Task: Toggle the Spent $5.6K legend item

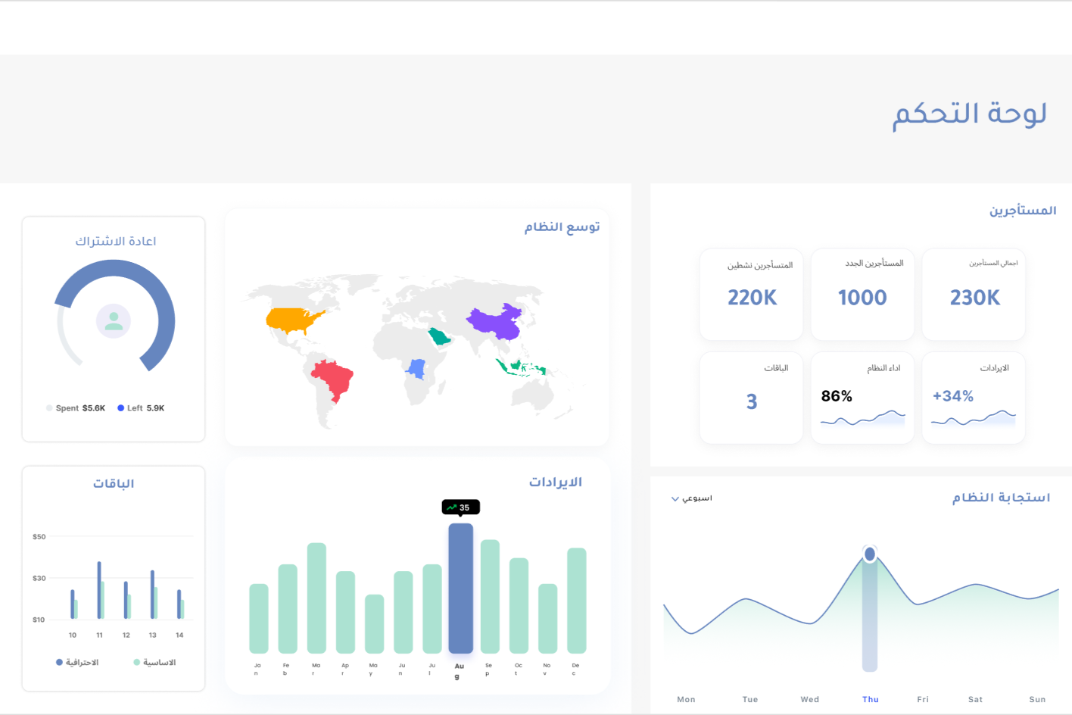Action: (x=76, y=408)
